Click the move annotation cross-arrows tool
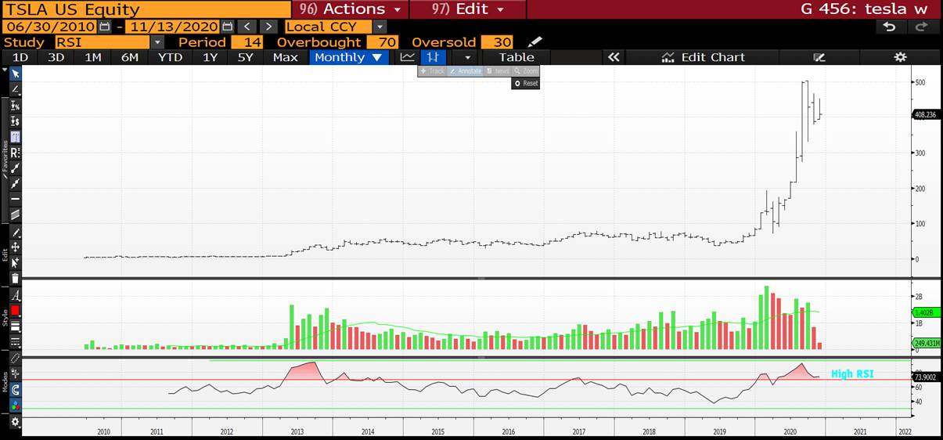 [15, 247]
